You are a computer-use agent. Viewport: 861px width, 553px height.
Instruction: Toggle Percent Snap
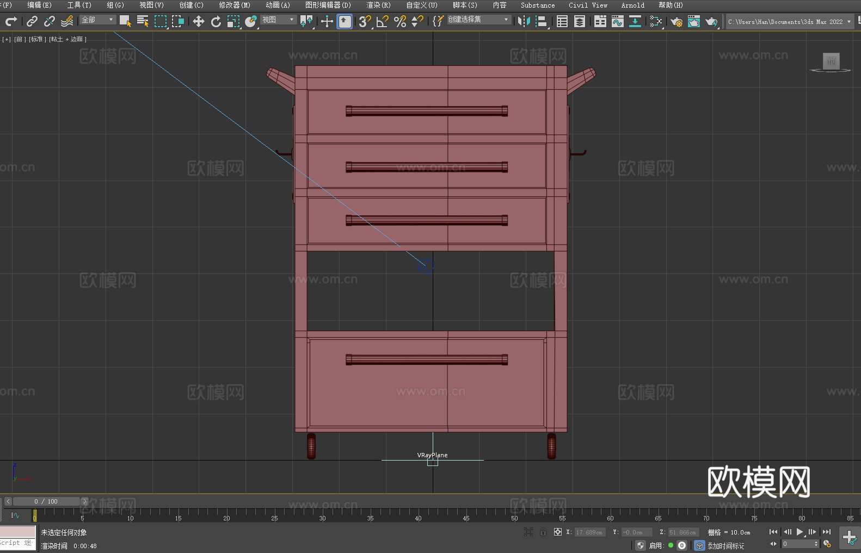pos(400,21)
